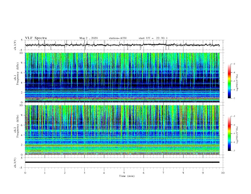The height and width of the screenshot is (194, 251).
Task: Click the log(PSD)(V²/Hz) label beside the ch.2 color bar
Action: pos(237,135)
